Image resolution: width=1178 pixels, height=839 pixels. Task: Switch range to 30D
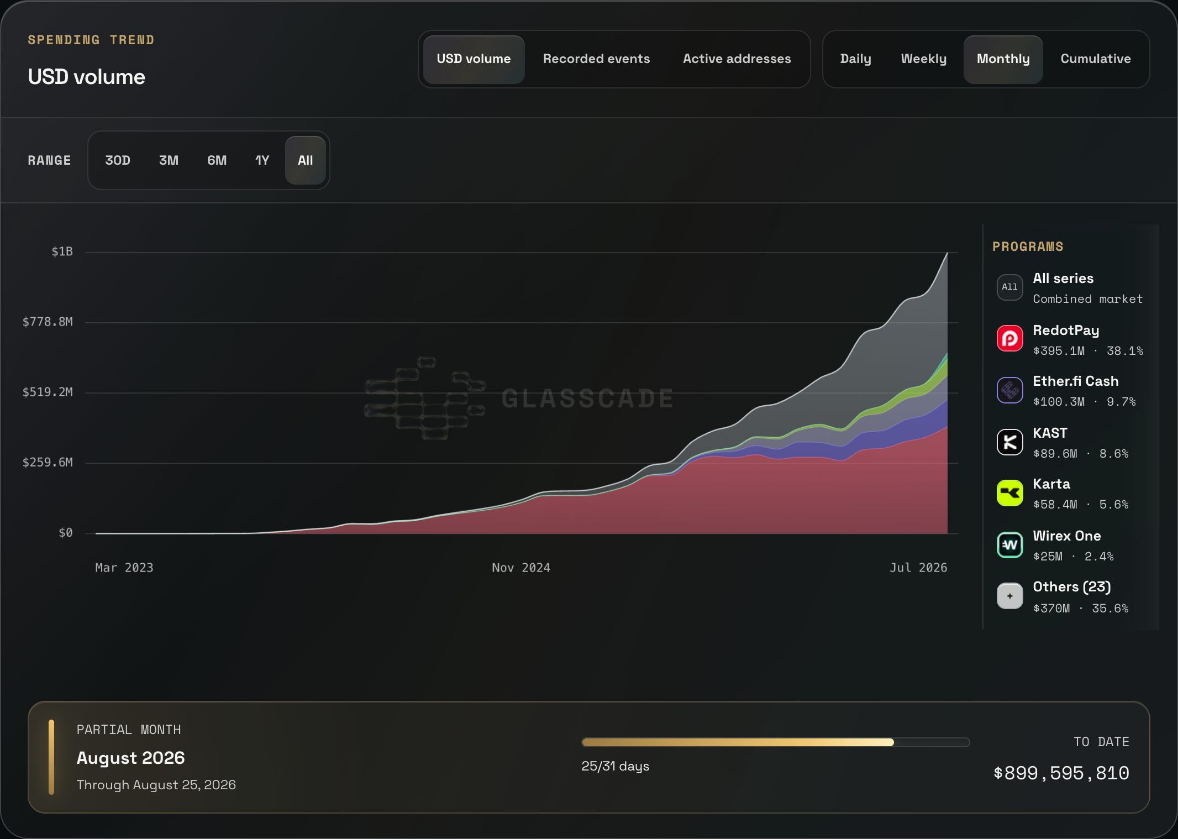118,160
